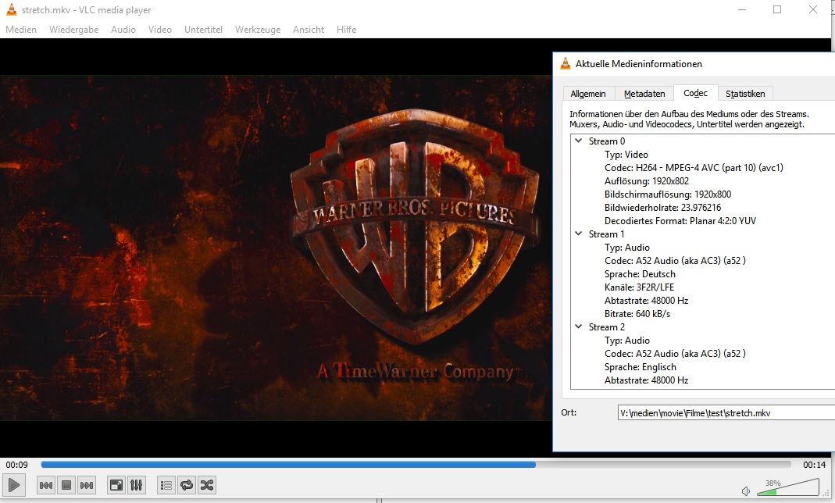
Task: Collapse Stream 1 audio node
Action: click(x=578, y=234)
